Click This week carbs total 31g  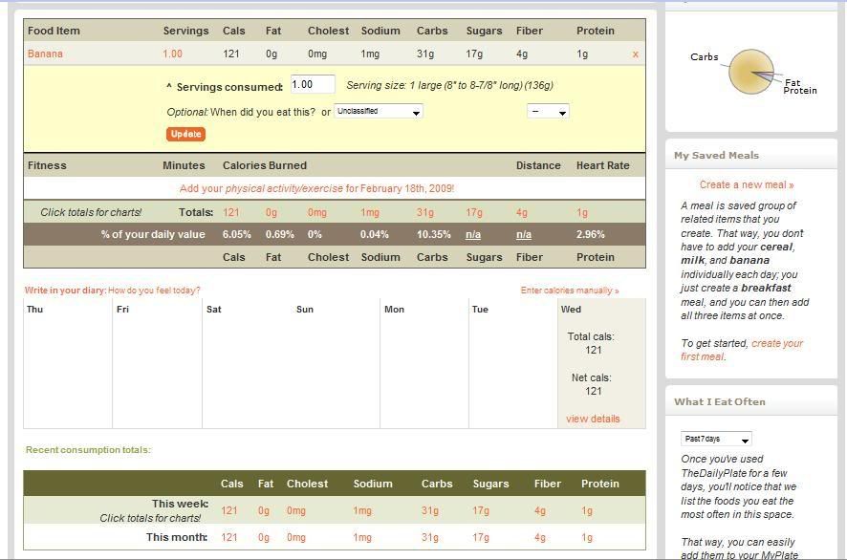click(429, 510)
